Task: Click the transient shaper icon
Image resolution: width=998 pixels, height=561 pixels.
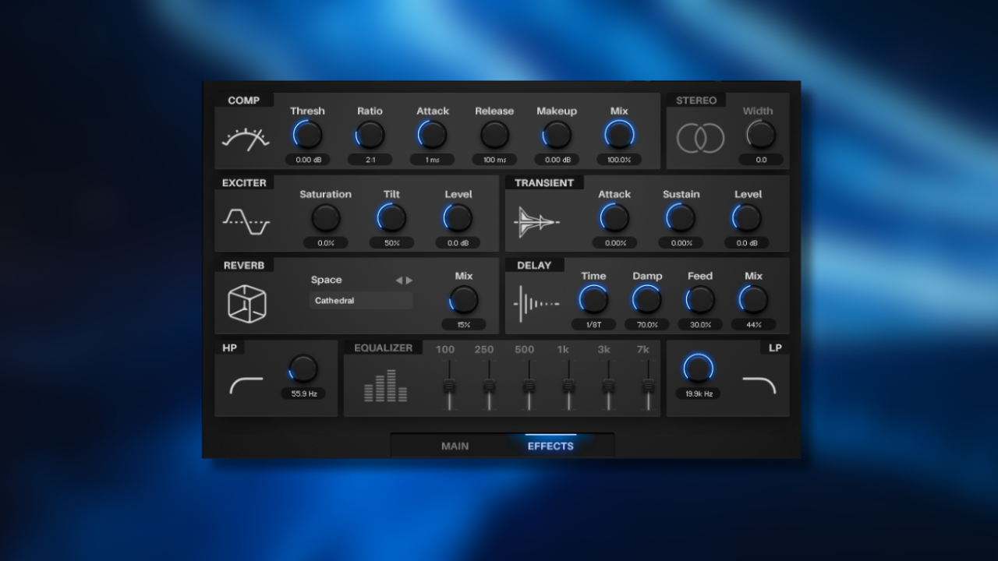Action: click(x=536, y=222)
